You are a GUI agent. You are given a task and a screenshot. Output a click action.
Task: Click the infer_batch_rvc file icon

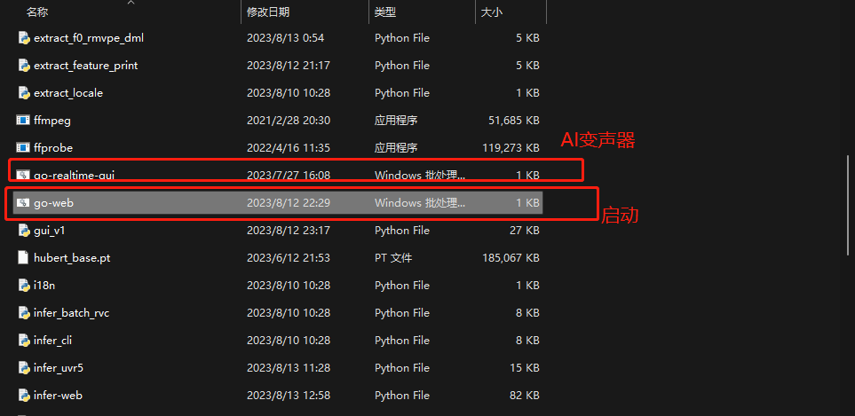[x=23, y=313]
